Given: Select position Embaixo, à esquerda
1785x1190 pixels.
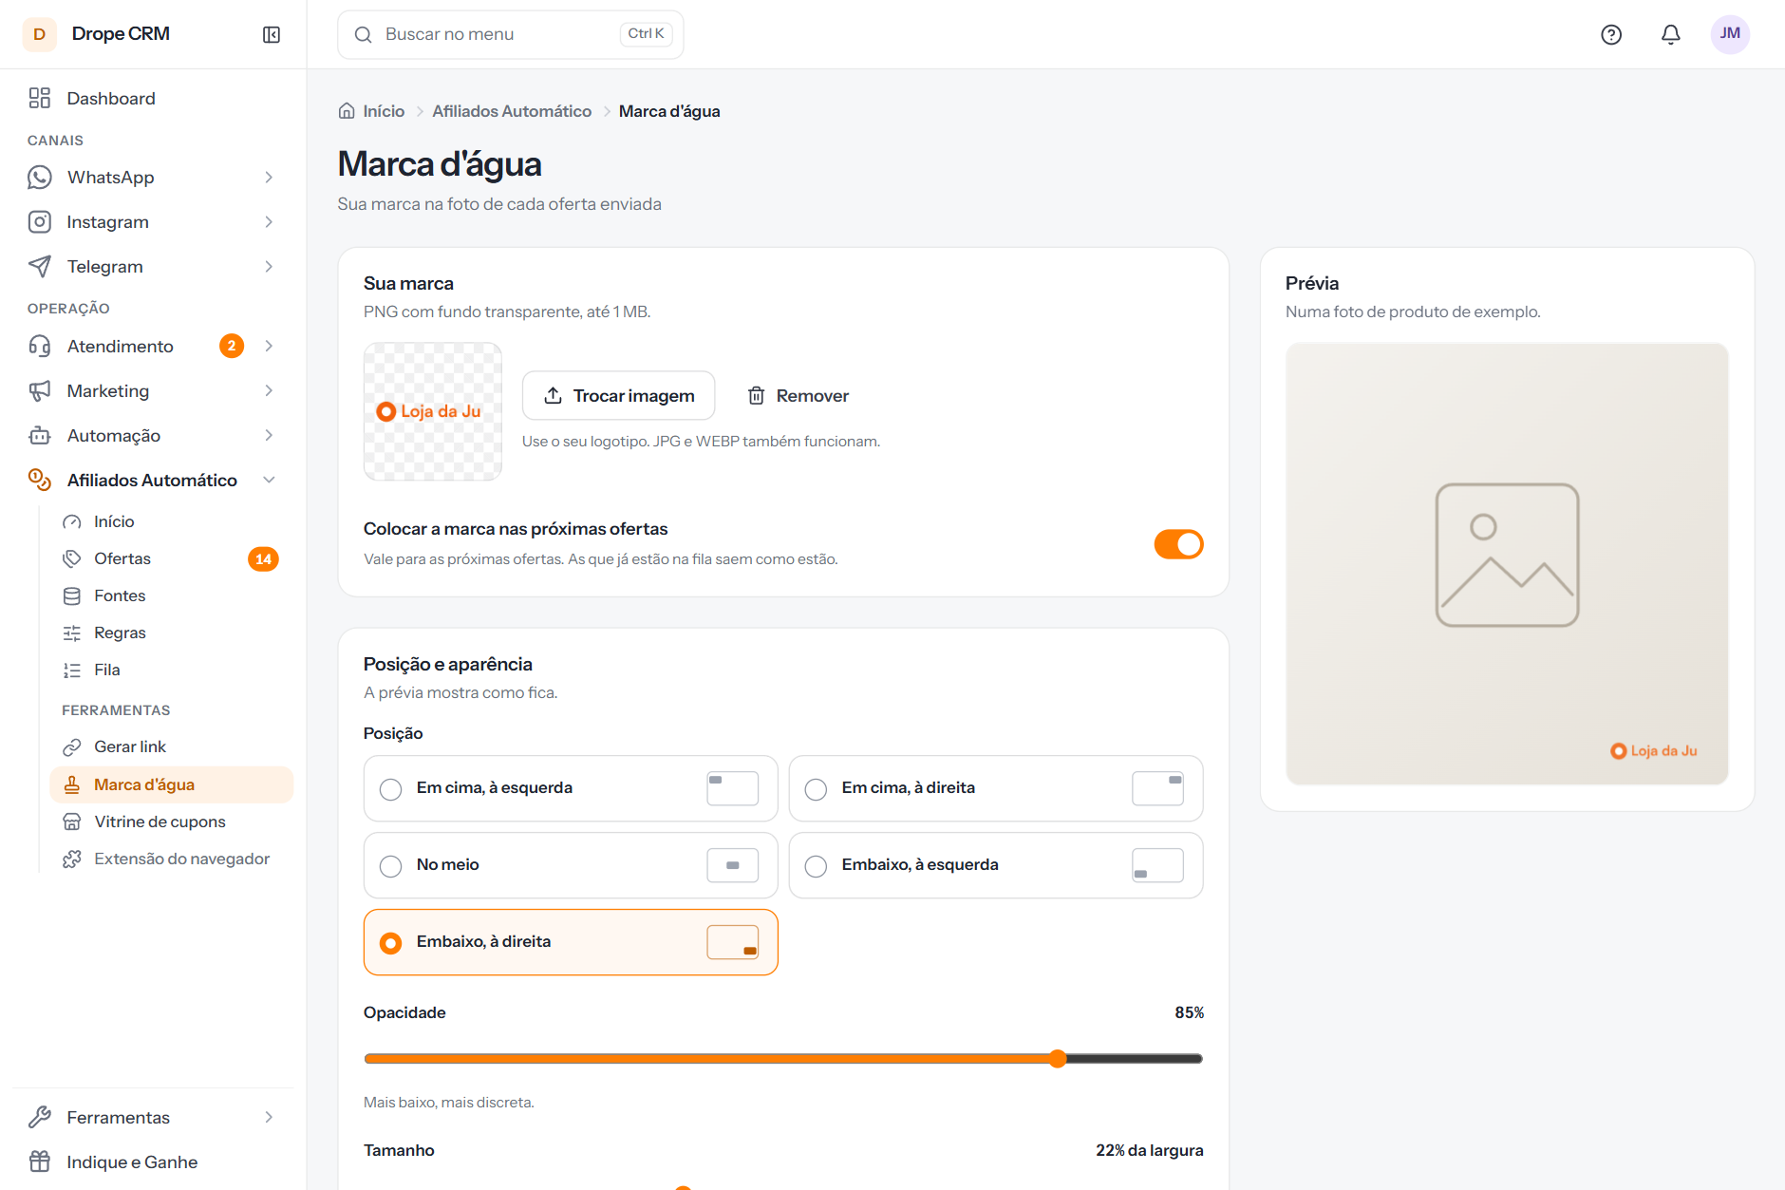Looking at the screenshot, I should [996, 865].
